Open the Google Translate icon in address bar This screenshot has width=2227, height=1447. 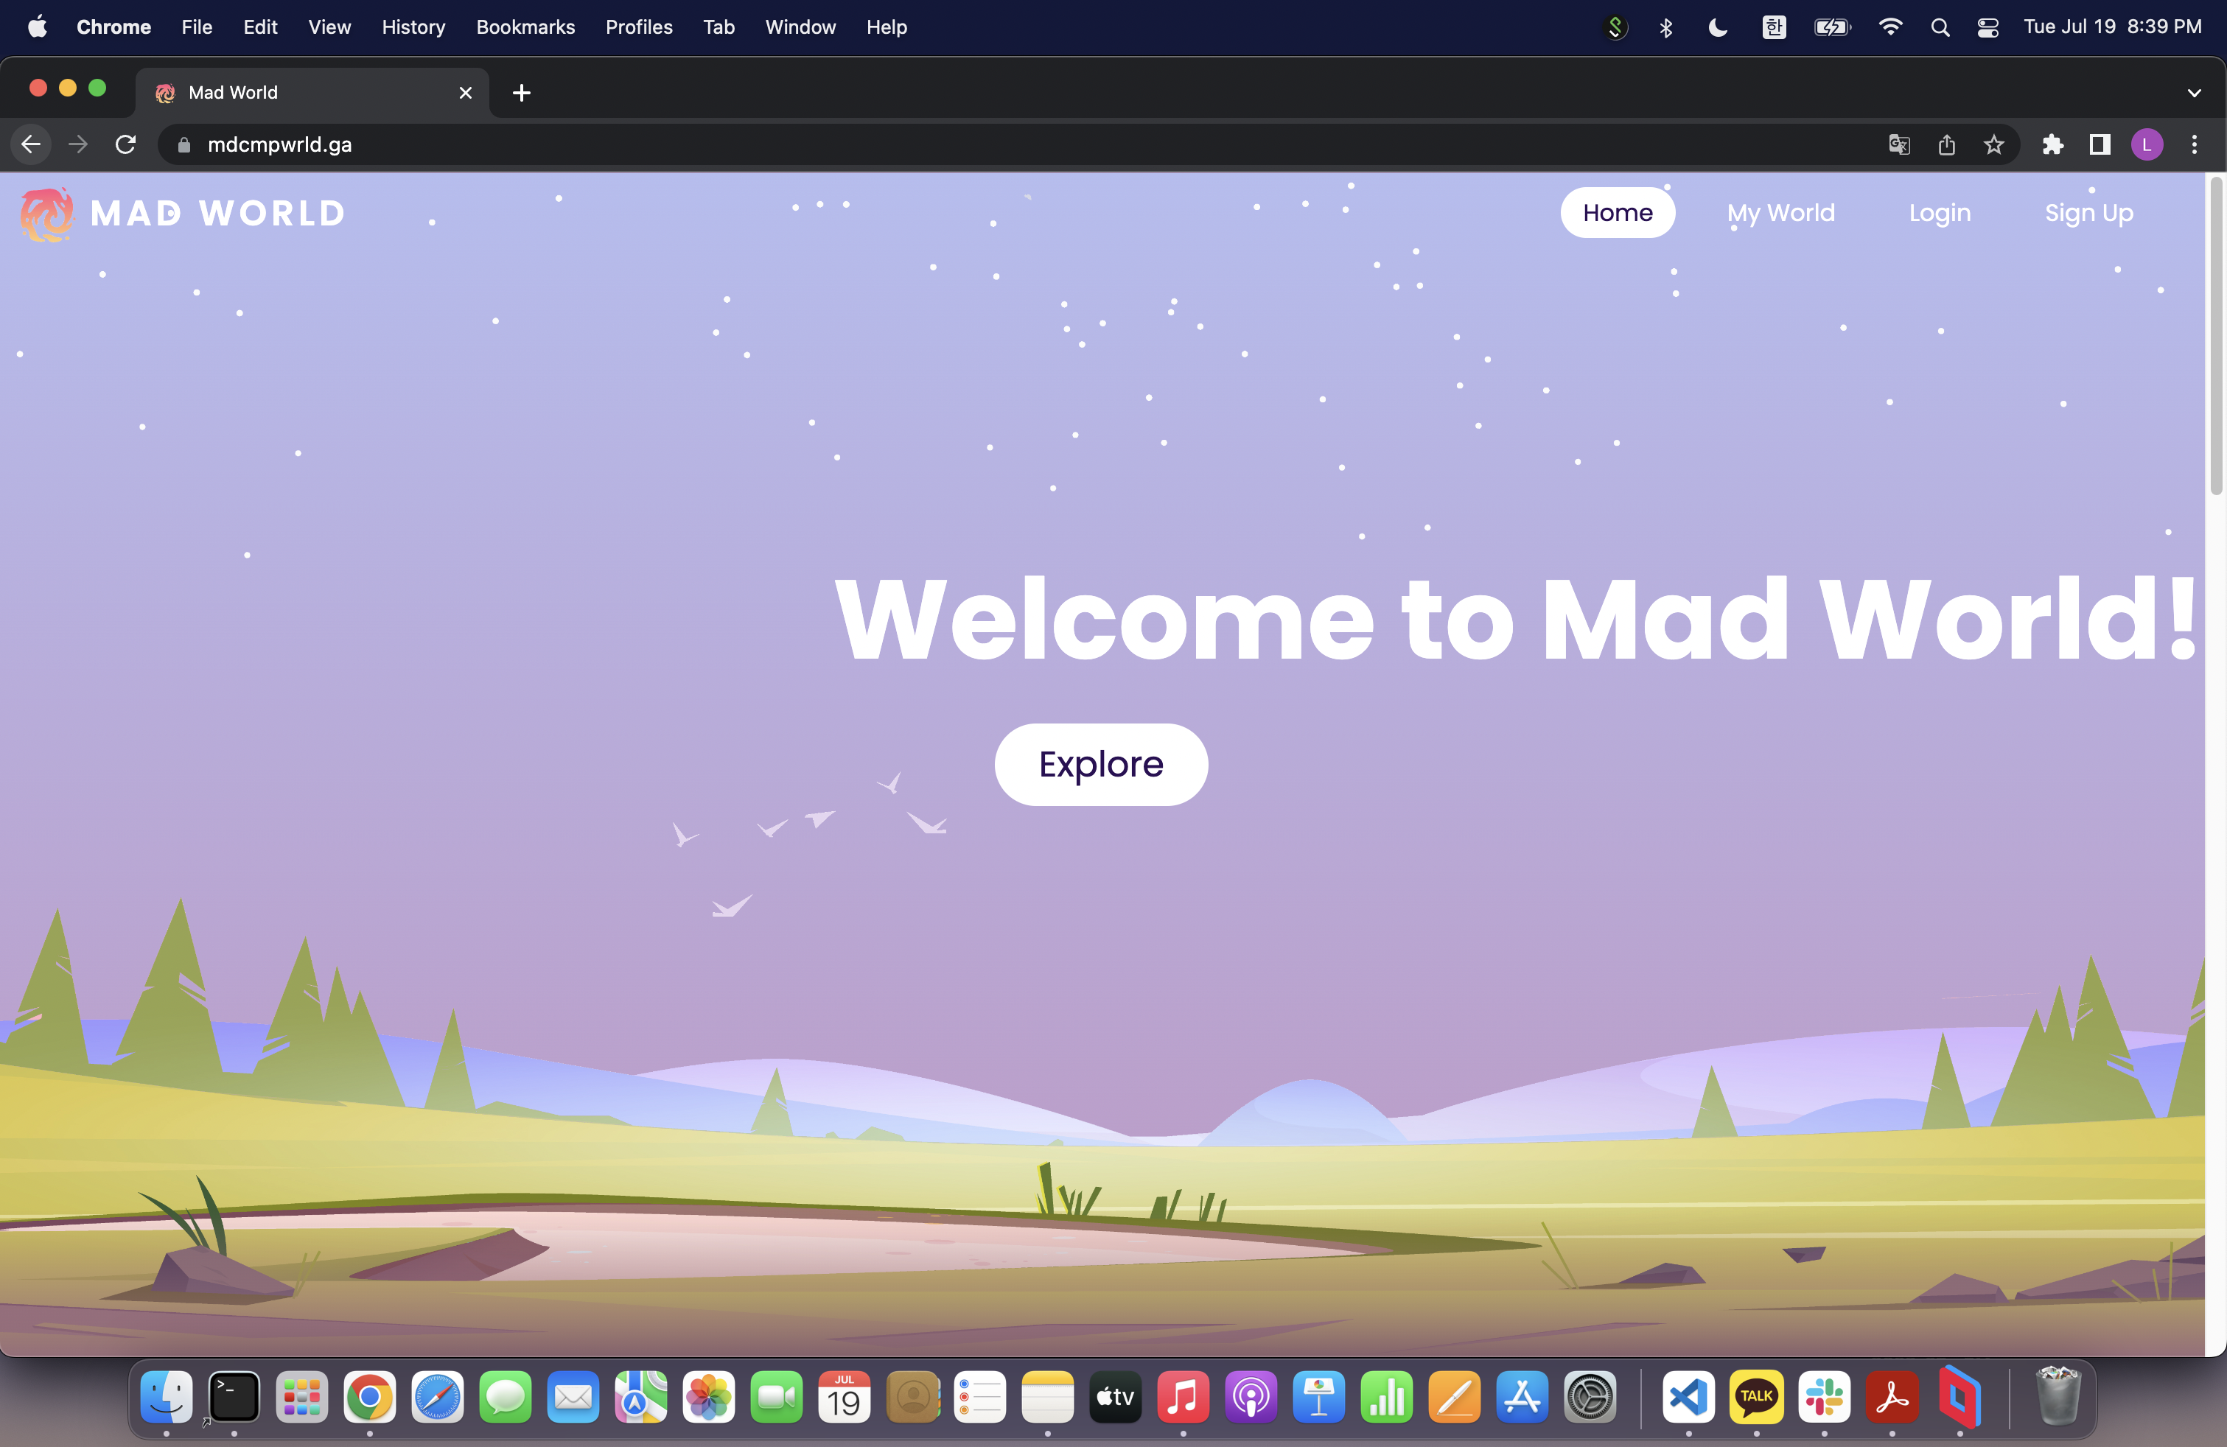coord(1898,145)
